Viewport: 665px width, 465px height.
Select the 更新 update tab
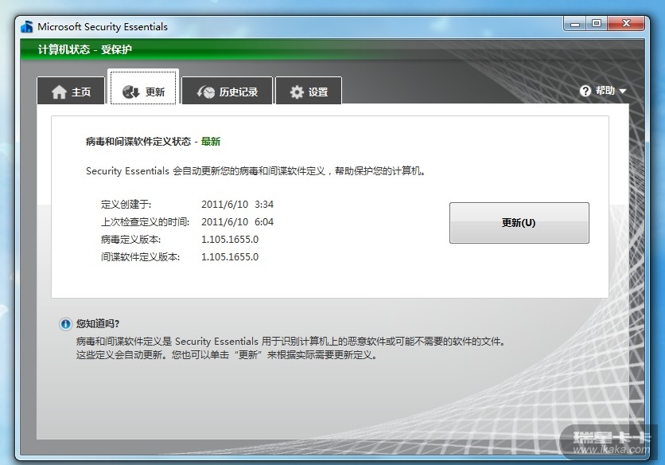coord(143,88)
